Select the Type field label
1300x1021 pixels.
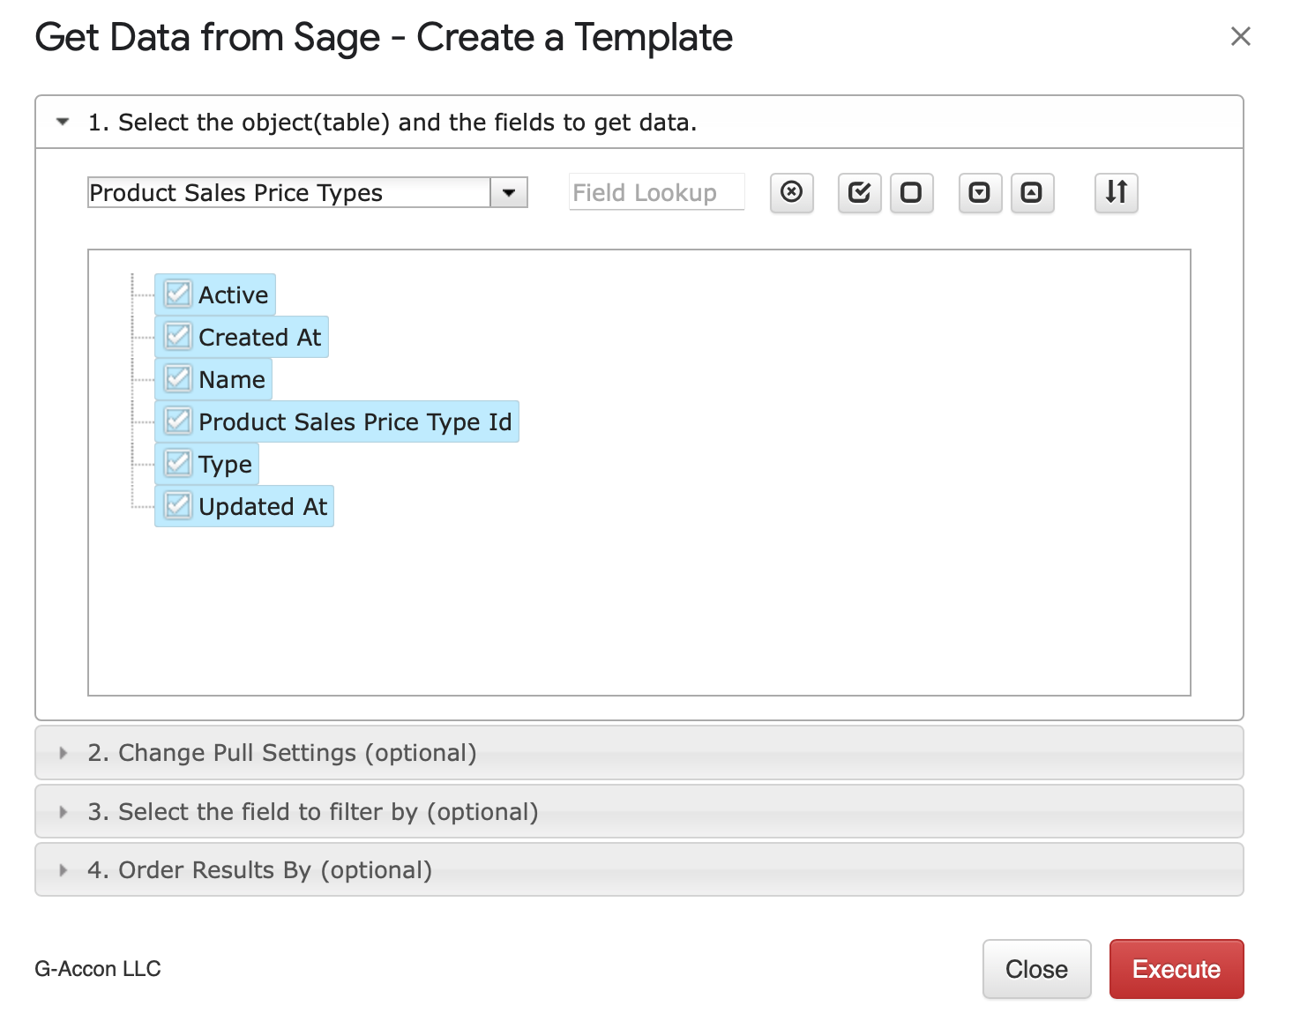pyautogui.click(x=225, y=464)
